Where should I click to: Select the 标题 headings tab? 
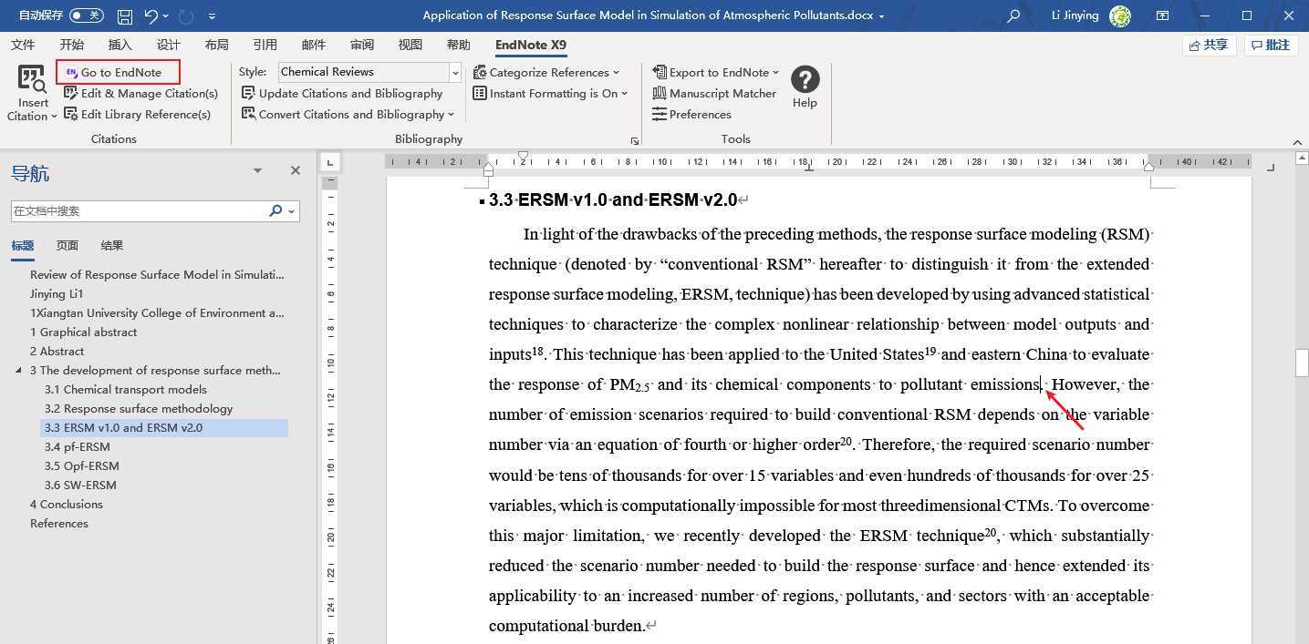23,246
